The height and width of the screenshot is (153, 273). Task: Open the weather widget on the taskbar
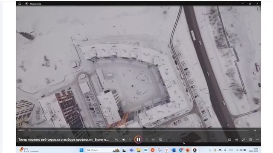coord(29,150)
